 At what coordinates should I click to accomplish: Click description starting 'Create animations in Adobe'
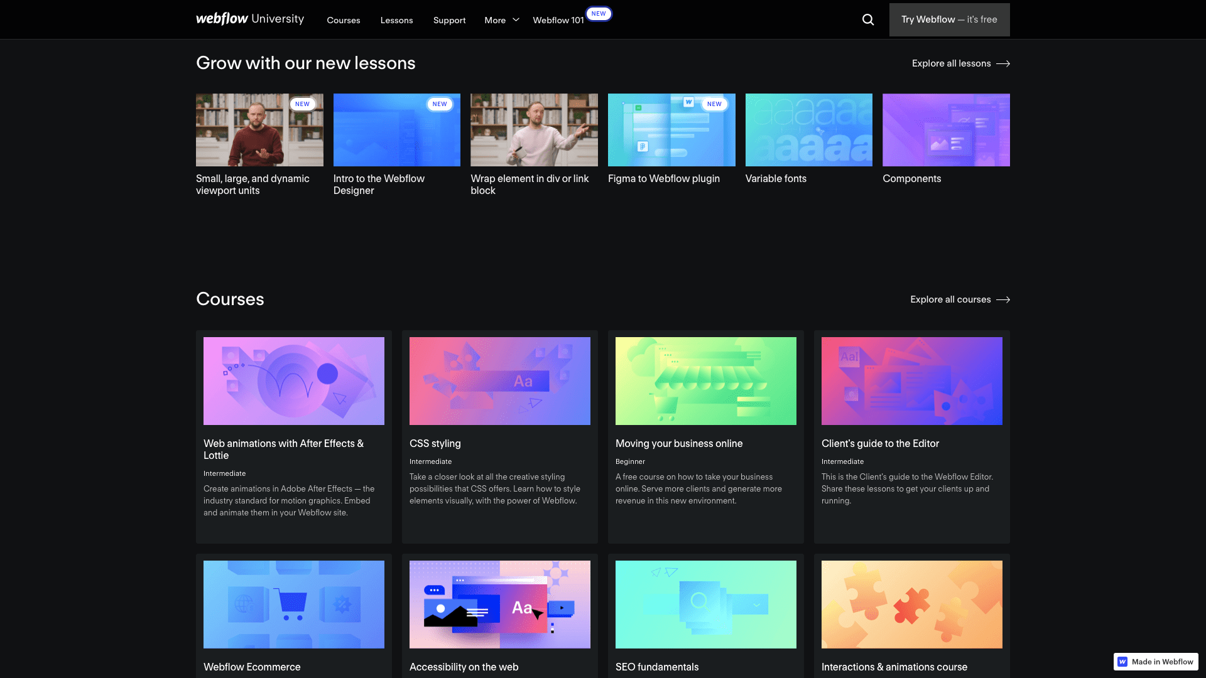[289, 500]
